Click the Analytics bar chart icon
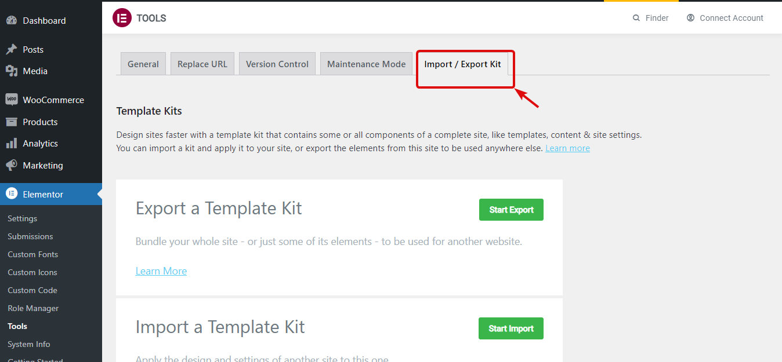 (12, 143)
